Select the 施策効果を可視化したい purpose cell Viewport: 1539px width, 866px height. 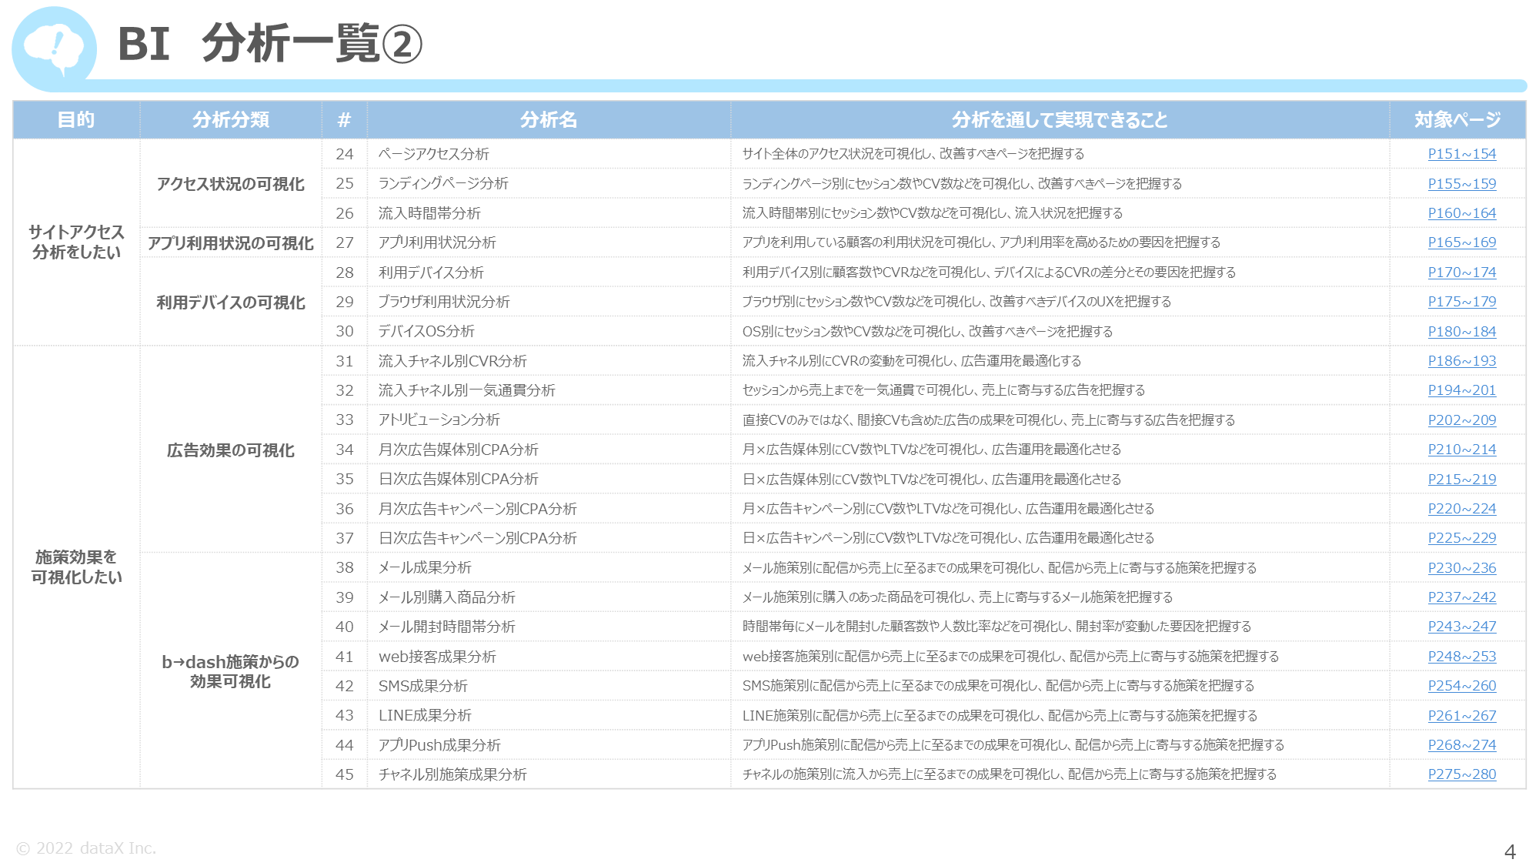(x=76, y=567)
